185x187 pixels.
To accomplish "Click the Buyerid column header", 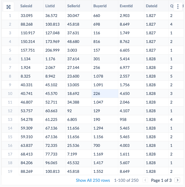I will 100,6.
